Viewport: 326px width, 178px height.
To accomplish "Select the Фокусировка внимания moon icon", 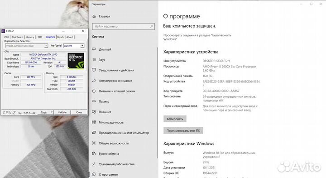I will (x=94, y=81).
